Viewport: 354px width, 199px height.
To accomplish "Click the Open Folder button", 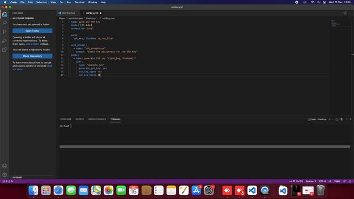I will pyautogui.click(x=33, y=31).
